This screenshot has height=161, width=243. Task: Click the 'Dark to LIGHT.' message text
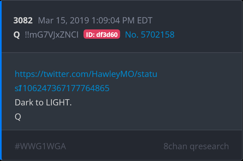coord(43,102)
